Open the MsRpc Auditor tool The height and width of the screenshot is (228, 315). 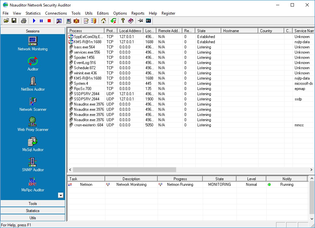(32, 184)
